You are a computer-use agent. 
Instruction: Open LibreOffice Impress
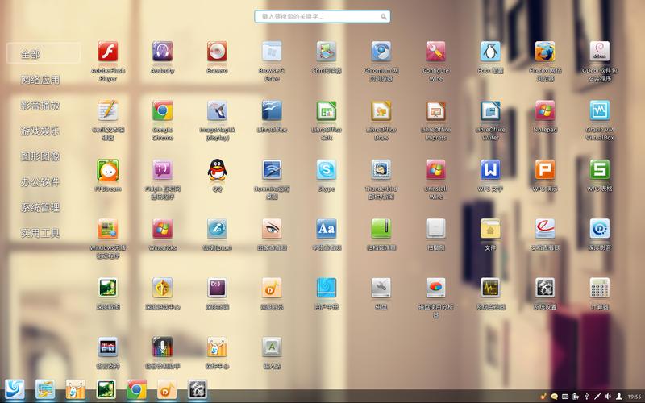(435, 111)
